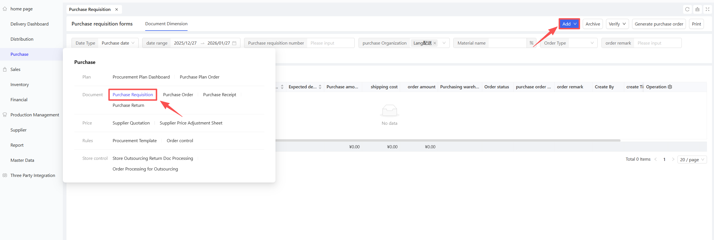Change the 20 / page size selector
714x240 pixels.
pos(692,160)
